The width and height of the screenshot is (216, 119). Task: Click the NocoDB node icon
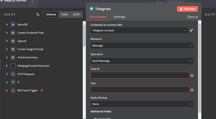[x=13, y=24]
